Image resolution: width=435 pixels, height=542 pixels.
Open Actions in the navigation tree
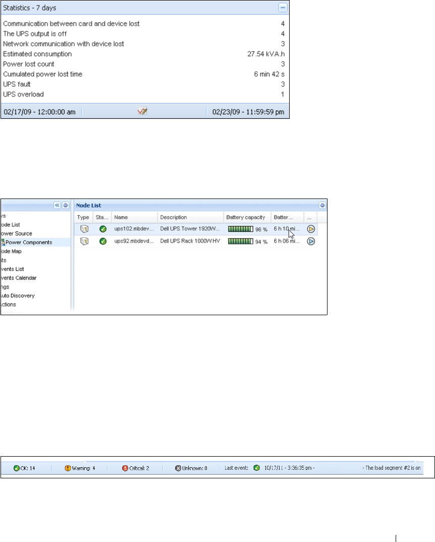[9, 305]
